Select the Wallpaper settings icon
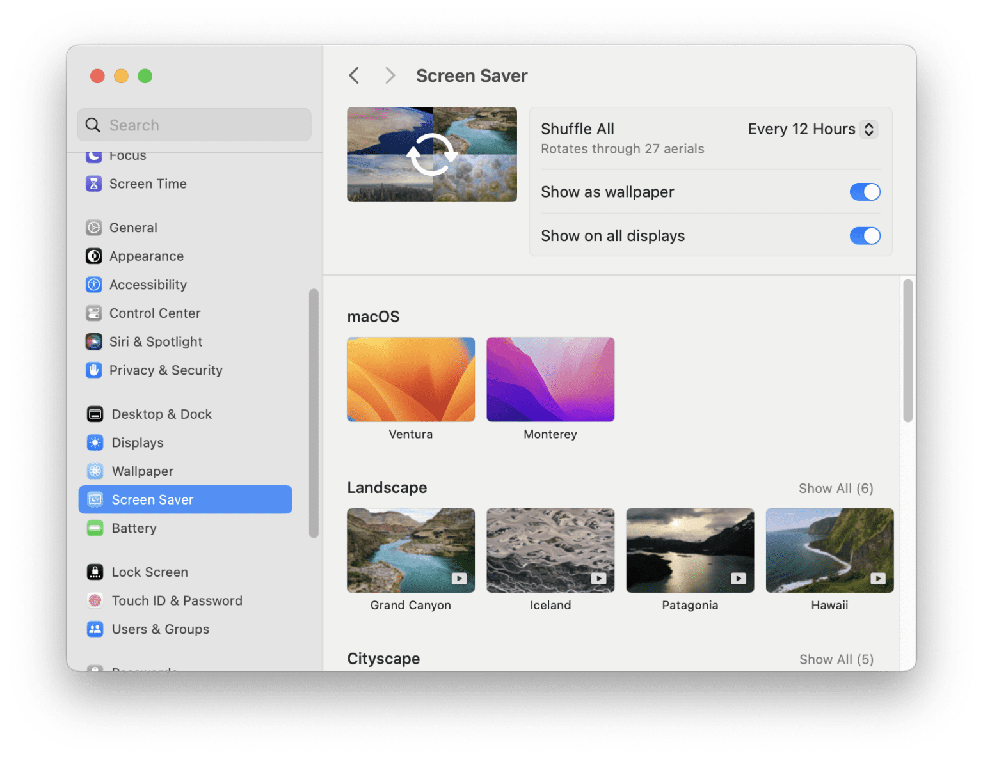983x759 pixels. pos(94,471)
